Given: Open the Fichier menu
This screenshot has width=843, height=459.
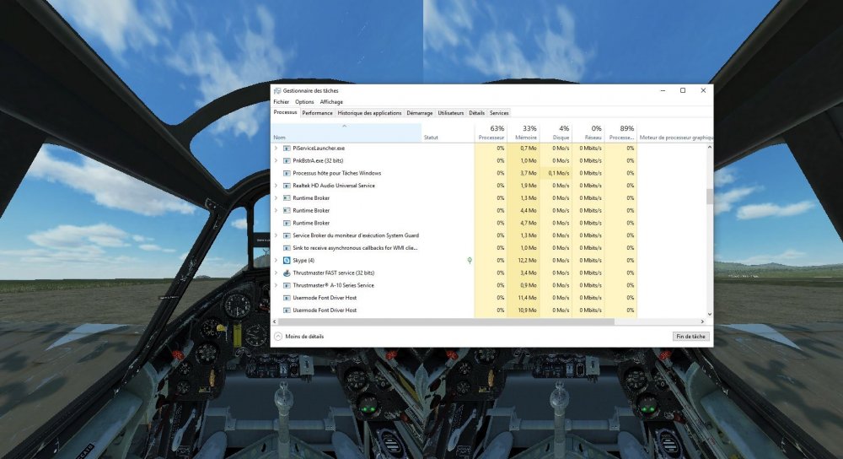Looking at the screenshot, I should pyautogui.click(x=282, y=102).
